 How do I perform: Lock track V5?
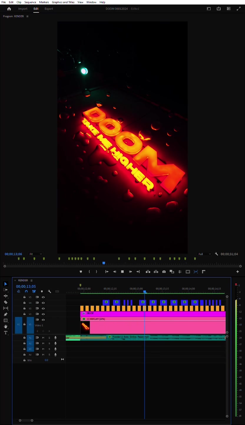[24, 297]
